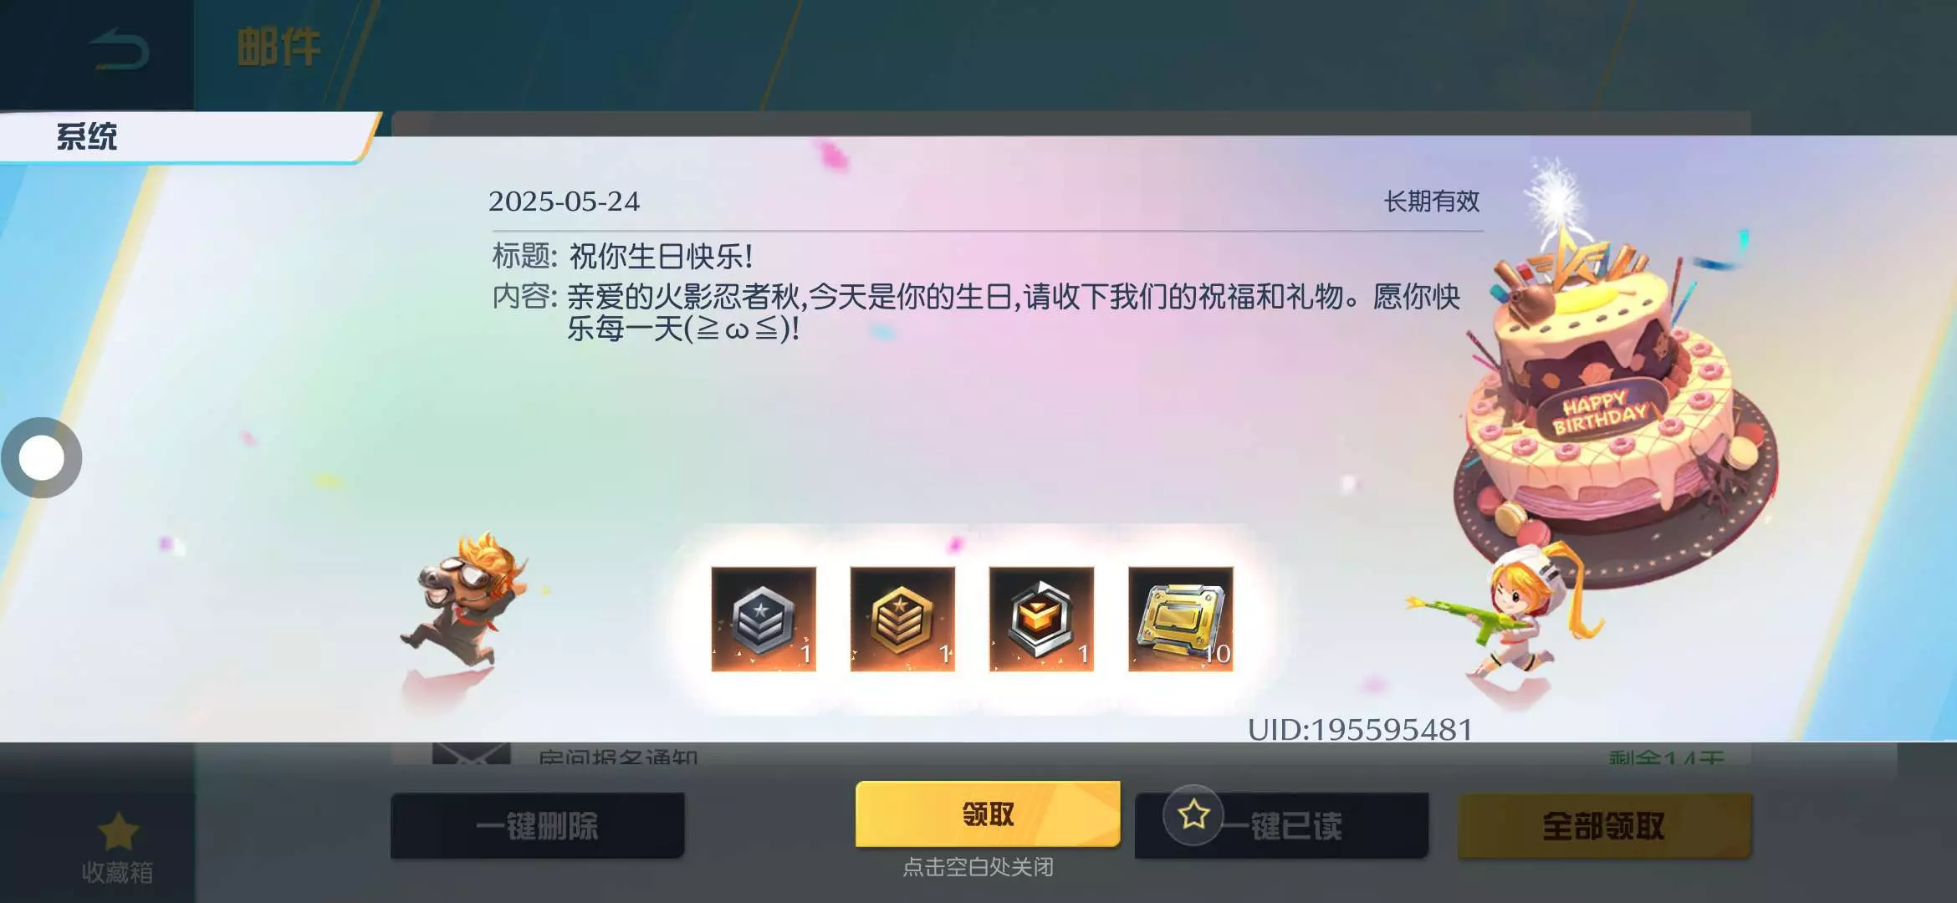Tap the 长期有效 validity label
1957x903 pixels.
pos(1431,202)
